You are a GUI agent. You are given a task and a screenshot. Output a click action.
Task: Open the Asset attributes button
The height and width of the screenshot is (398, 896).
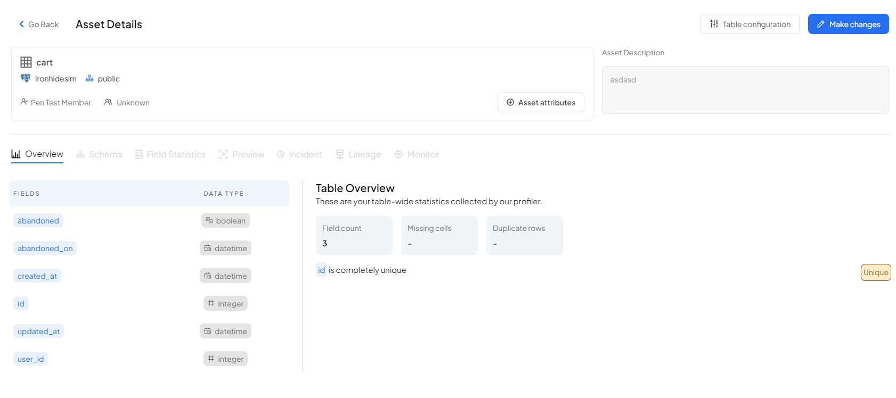pos(541,102)
